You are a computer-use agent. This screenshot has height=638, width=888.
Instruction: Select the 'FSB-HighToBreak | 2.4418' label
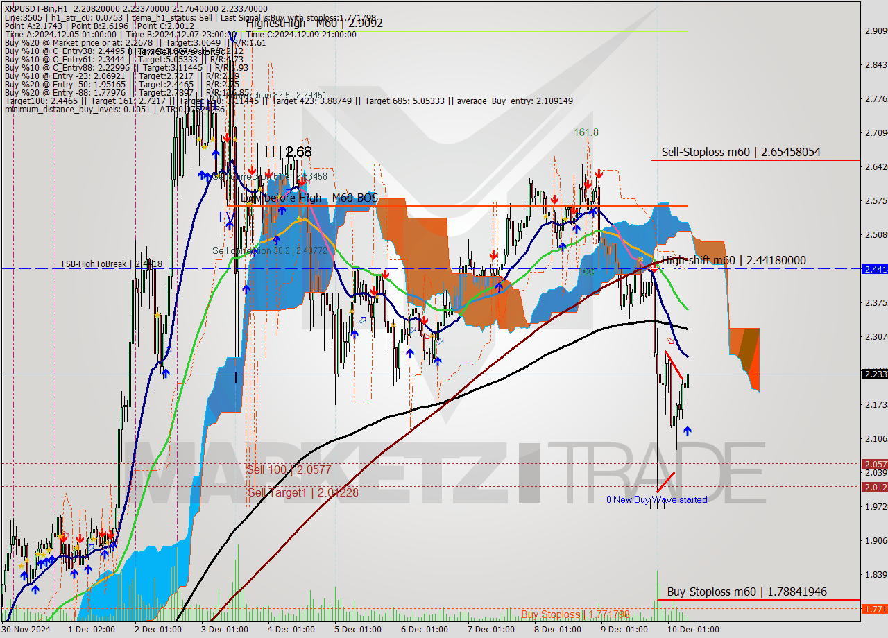pos(112,264)
